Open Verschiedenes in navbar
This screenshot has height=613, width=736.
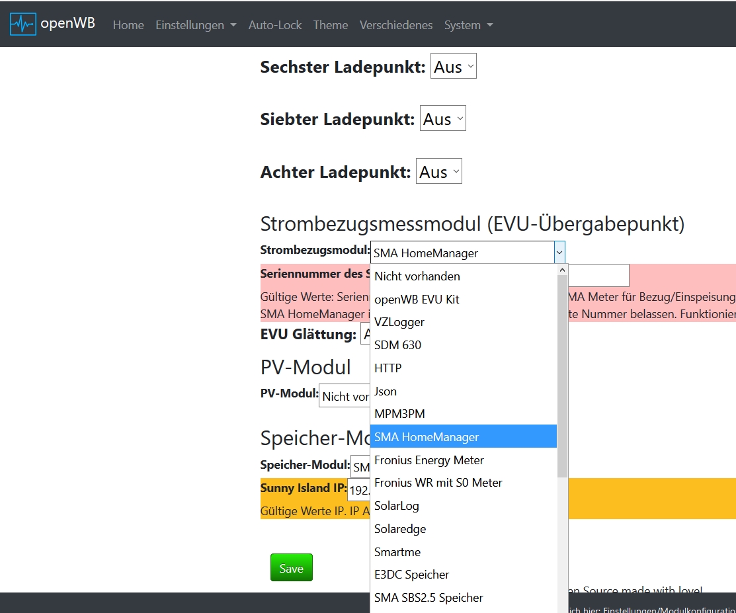point(396,25)
